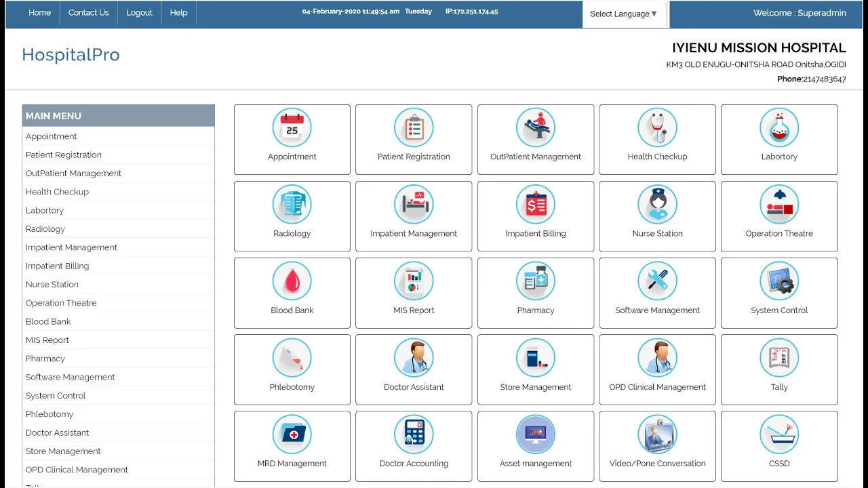Select the Health Checkup stethoscope icon
The width and height of the screenshot is (868, 488).
[657, 127]
